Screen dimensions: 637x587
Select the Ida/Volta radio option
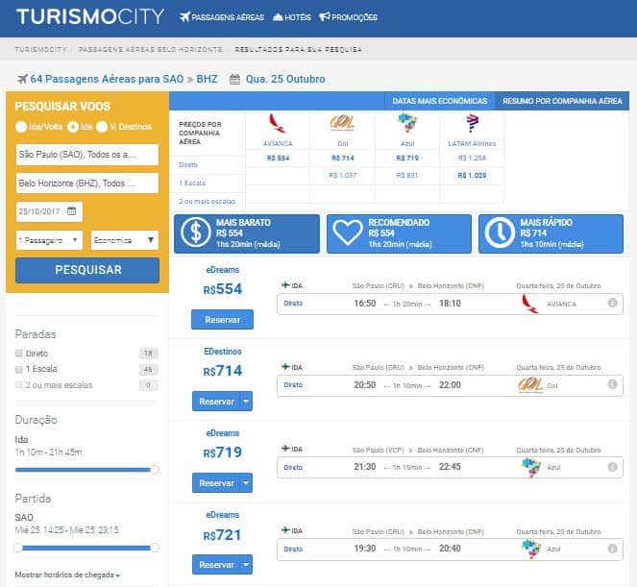tap(21, 127)
